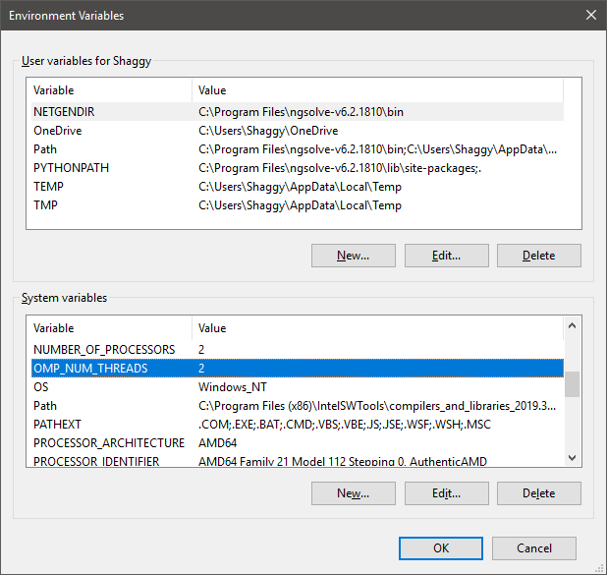Select PROCESSOR_ARCHITECTURE system variable

click(x=298, y=443)
